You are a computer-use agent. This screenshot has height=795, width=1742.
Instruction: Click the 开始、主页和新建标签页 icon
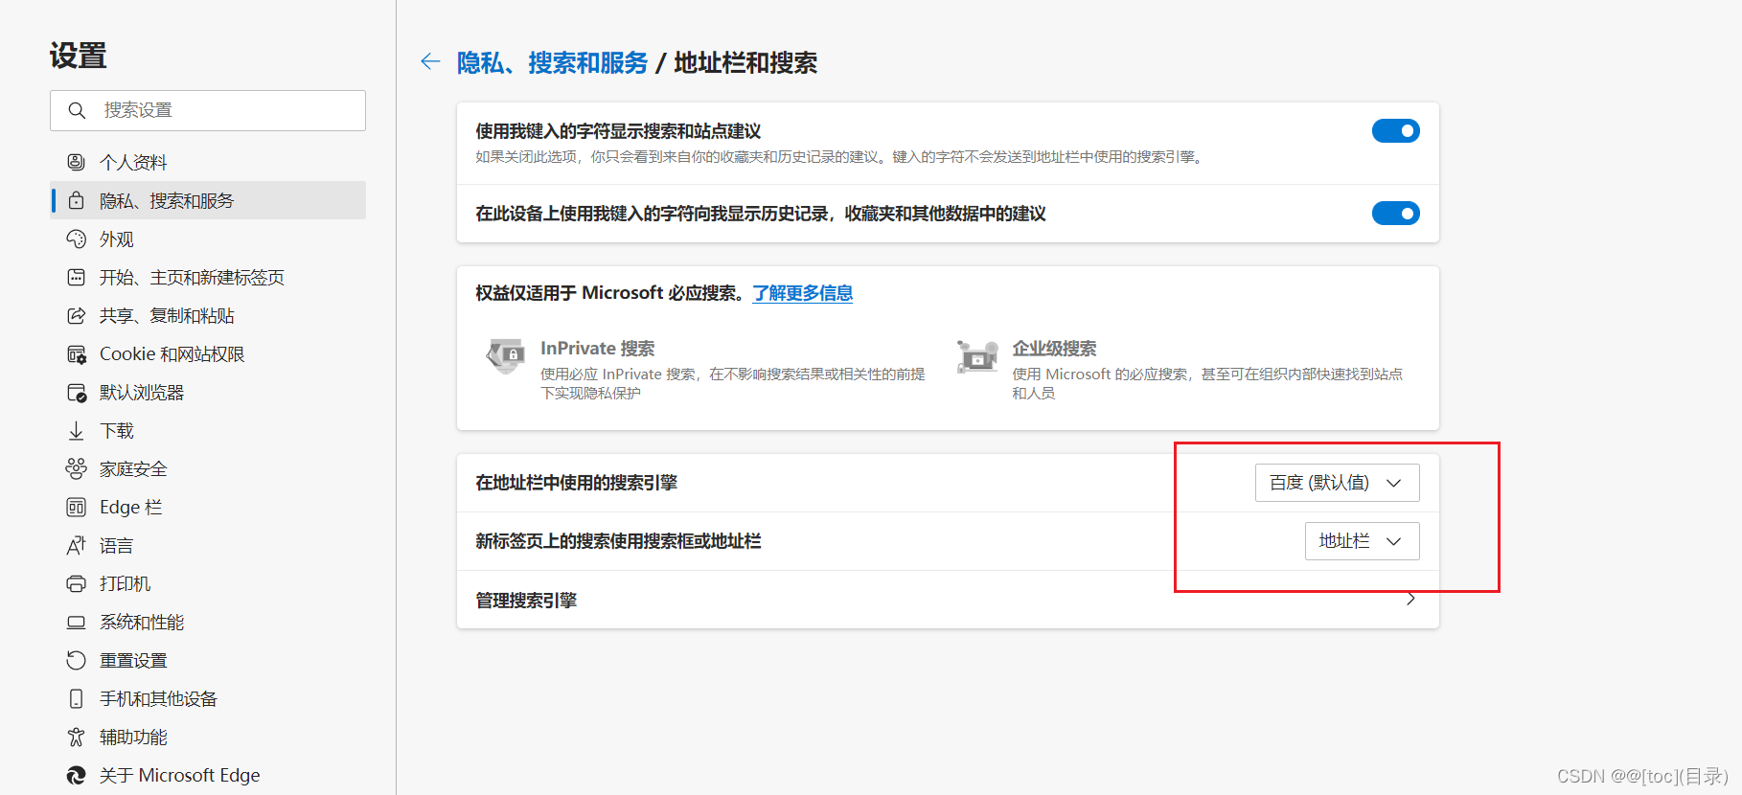[x=76, y=277]
